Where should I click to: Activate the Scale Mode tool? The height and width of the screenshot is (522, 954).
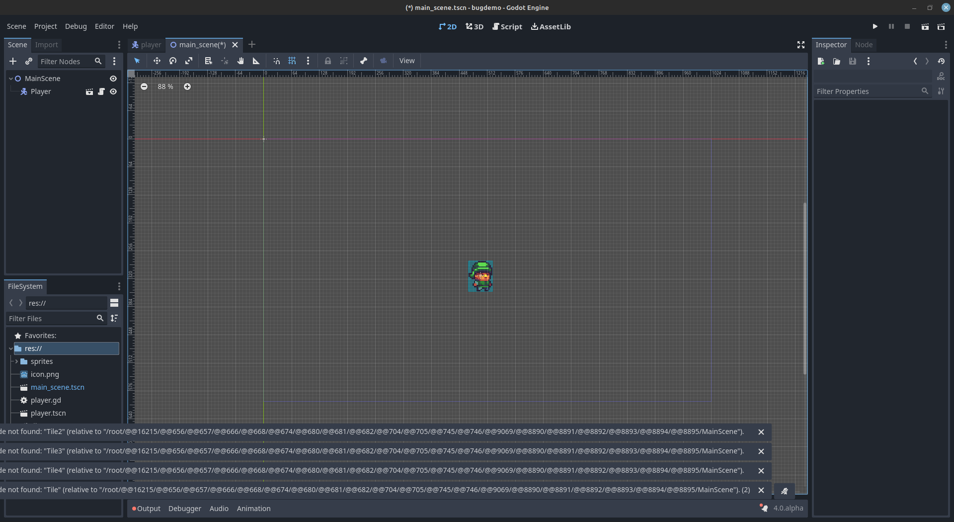(189, 61)
